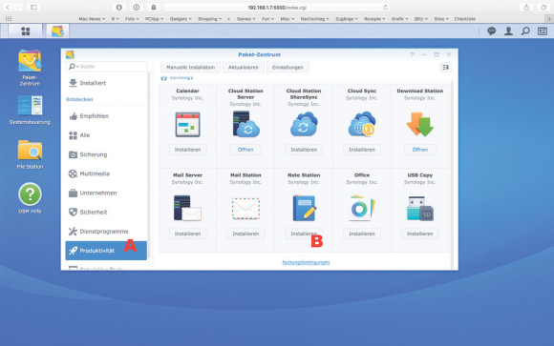Click the USB Copy package icon

(419, 208)
